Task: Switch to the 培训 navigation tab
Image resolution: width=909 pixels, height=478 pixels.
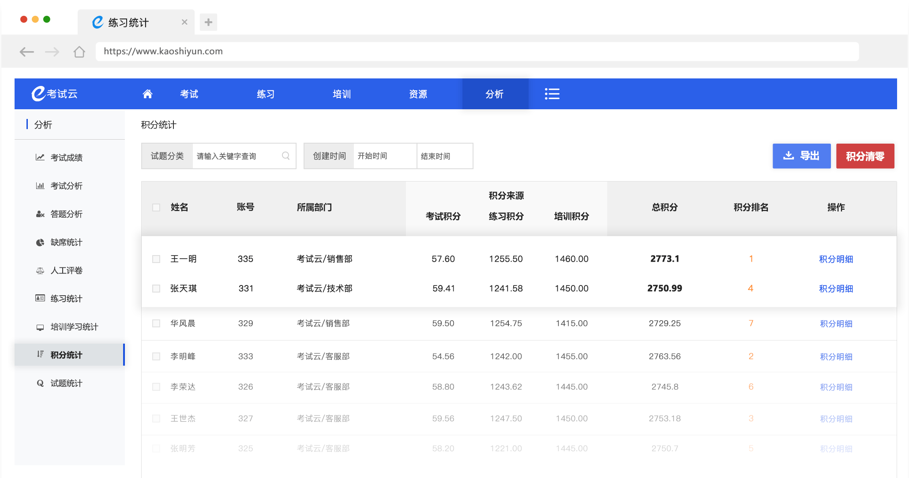Action: tap(342, 94)
